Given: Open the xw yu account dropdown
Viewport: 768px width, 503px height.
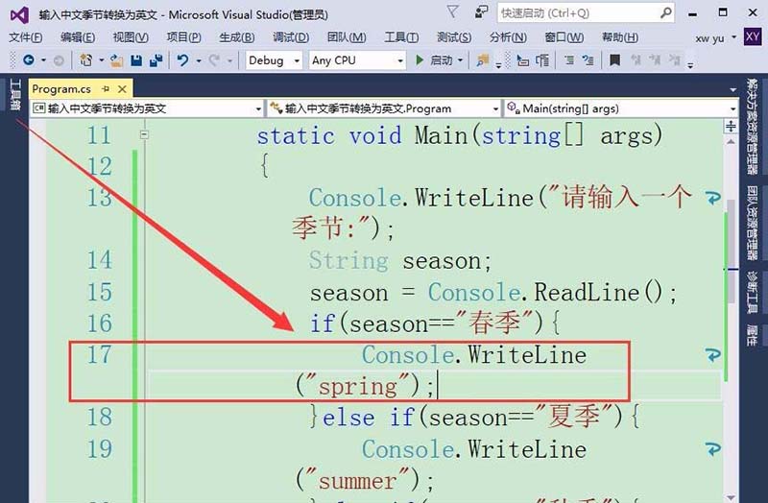Looking at the screenshot, I should (733, 37).
